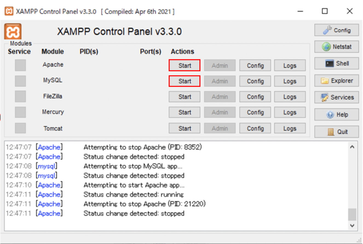Click the 'PID(s)' column header
The height and width of the screenshot is (244, 363).
pyautogui.click(x=89, y=51)
